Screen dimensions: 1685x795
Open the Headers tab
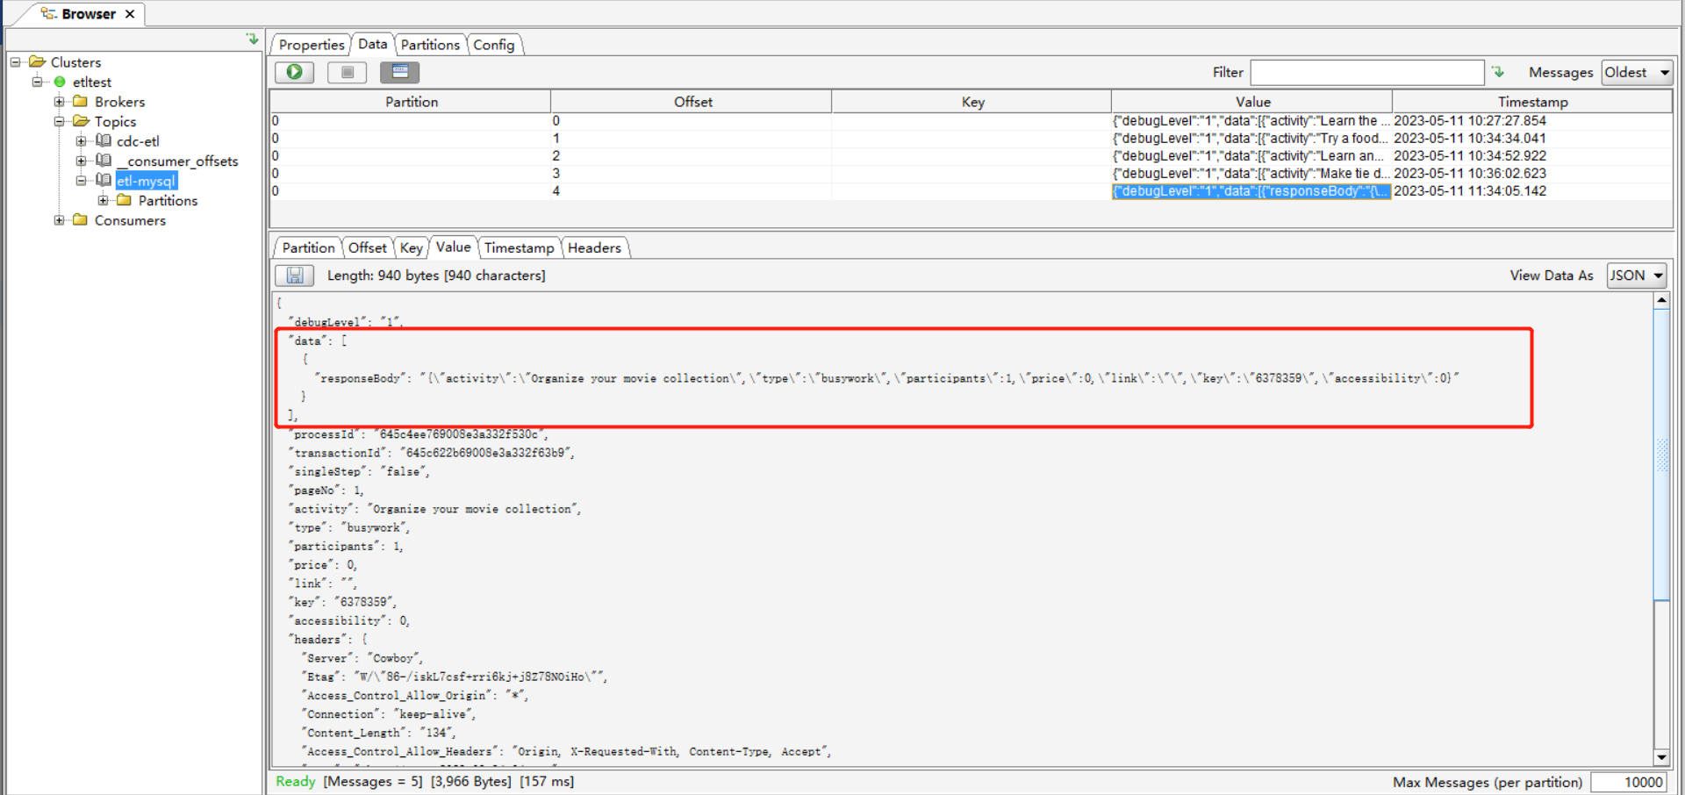594,248
